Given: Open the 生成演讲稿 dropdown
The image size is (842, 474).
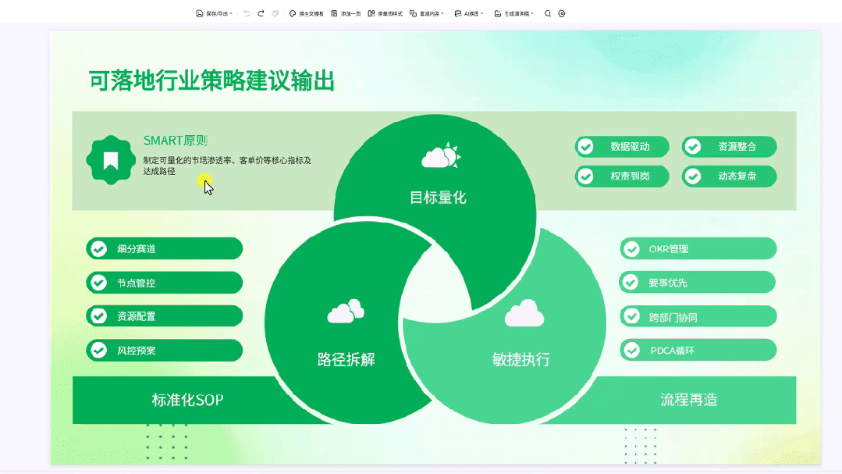Looking at the screenshot, I should pyautogui.click(x=514, y=13).
